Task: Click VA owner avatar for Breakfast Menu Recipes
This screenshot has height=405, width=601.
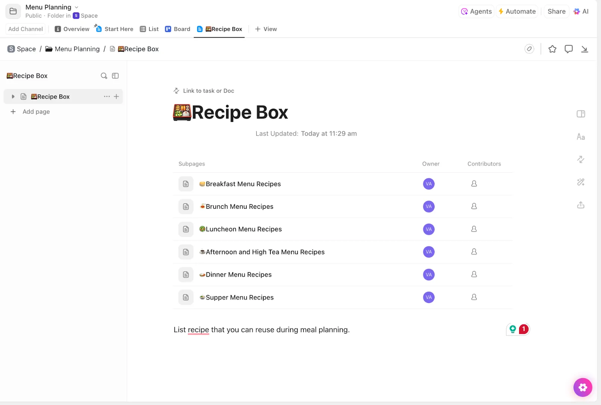Action: [429, 184]
